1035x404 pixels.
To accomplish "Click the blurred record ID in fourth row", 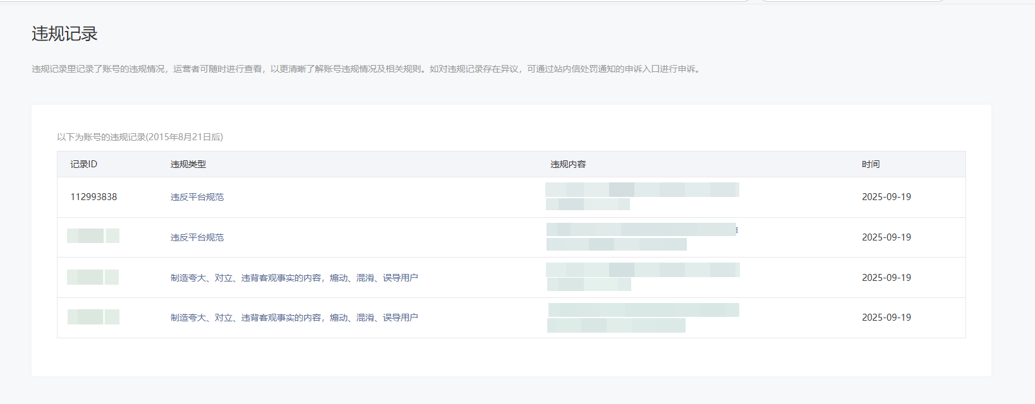I will point(93,317).
